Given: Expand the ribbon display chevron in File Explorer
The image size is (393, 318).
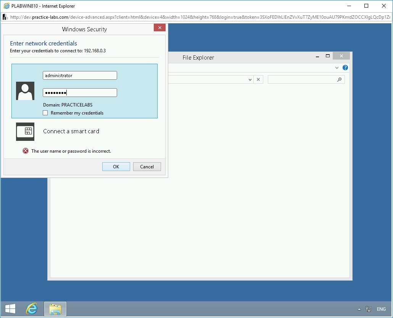Looking at the screenshot, I should click(337, 68).
